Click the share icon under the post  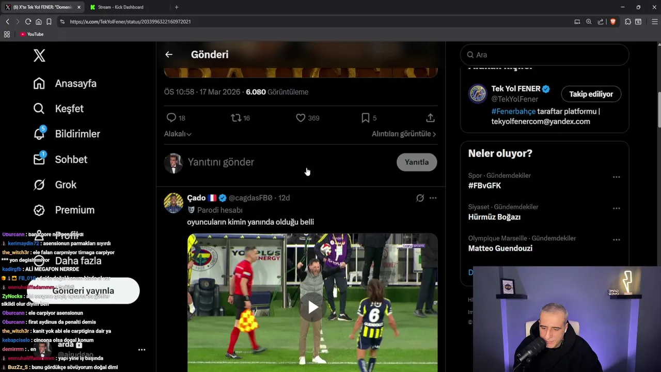(x=430, y=118)
